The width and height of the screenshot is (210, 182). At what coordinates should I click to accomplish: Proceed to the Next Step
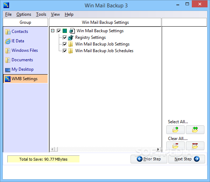(187, 159)
